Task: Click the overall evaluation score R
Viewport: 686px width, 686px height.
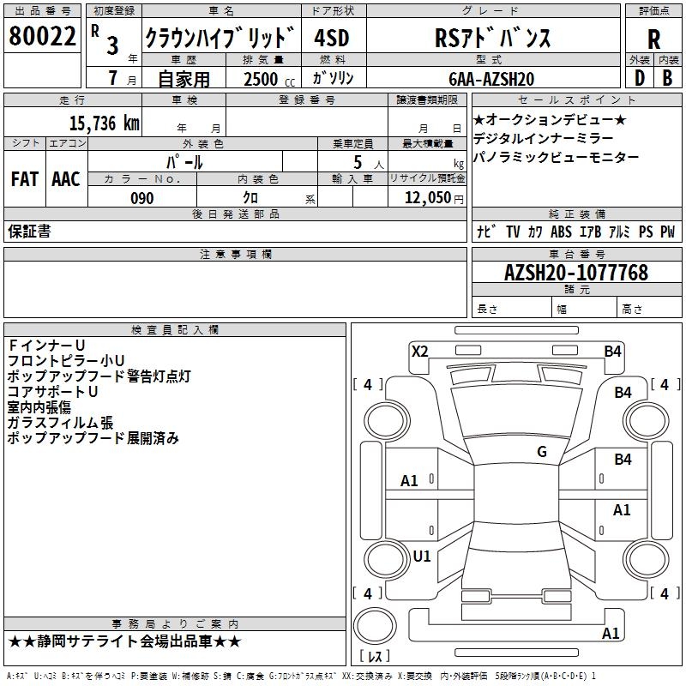Action: 653,39
